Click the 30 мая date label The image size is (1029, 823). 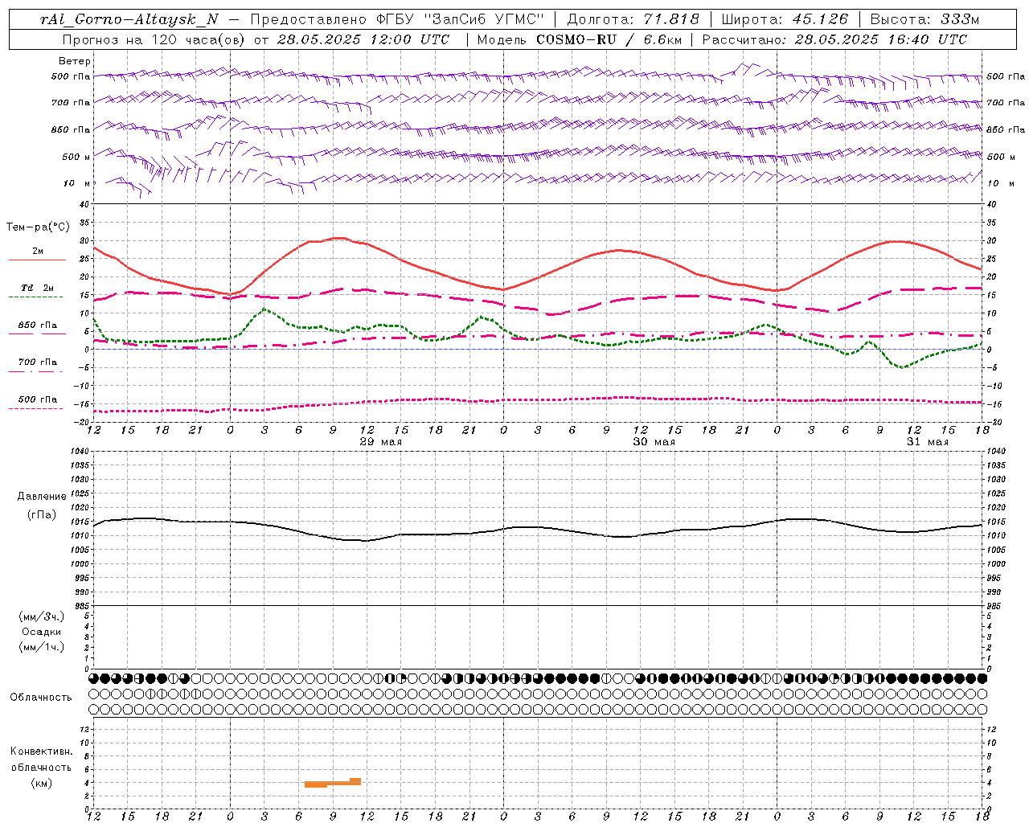click(x=654, y=442)
